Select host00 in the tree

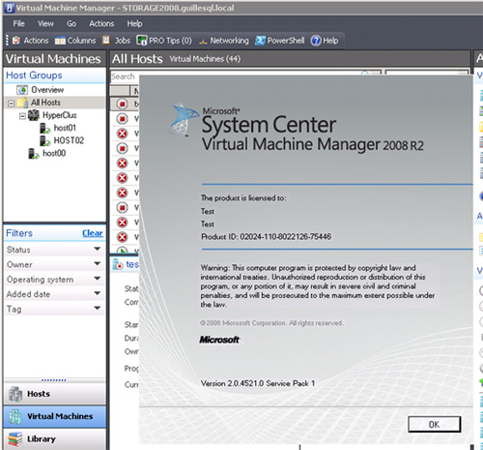[x=54, y=153]
